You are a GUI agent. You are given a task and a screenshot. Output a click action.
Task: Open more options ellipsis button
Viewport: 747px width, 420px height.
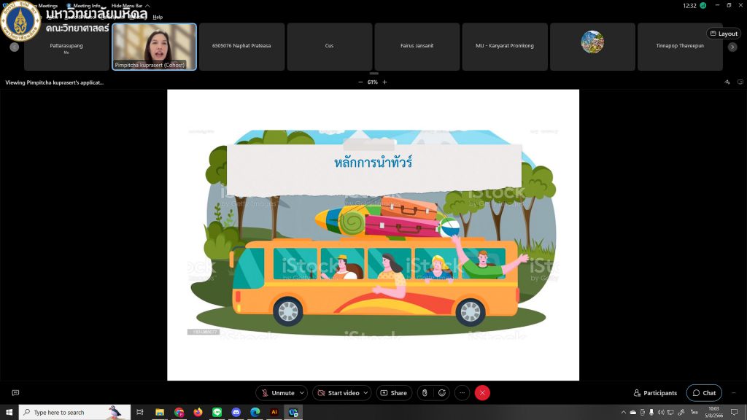pyautogui.click(x=462, y=393)
